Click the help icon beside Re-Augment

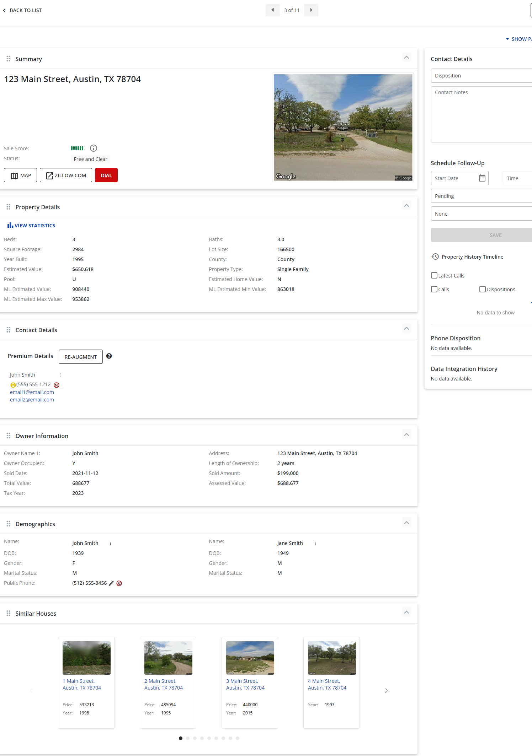click(109, 356)
